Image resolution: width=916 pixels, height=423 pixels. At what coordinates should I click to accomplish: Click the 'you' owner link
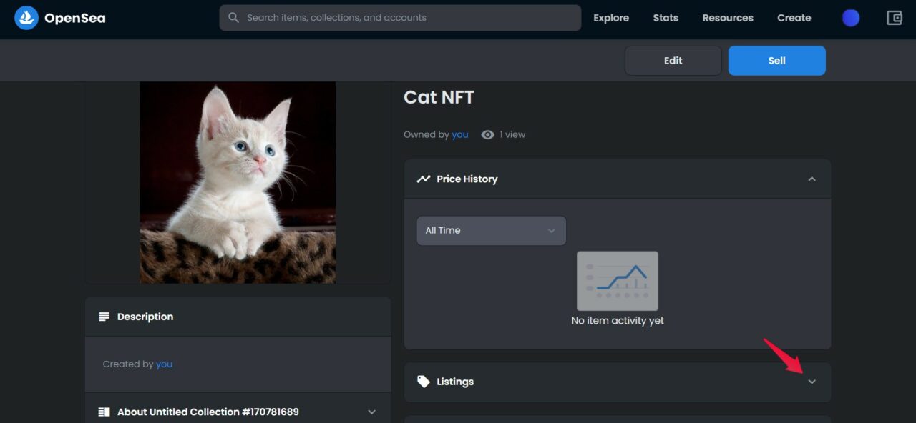pos(460,134)
